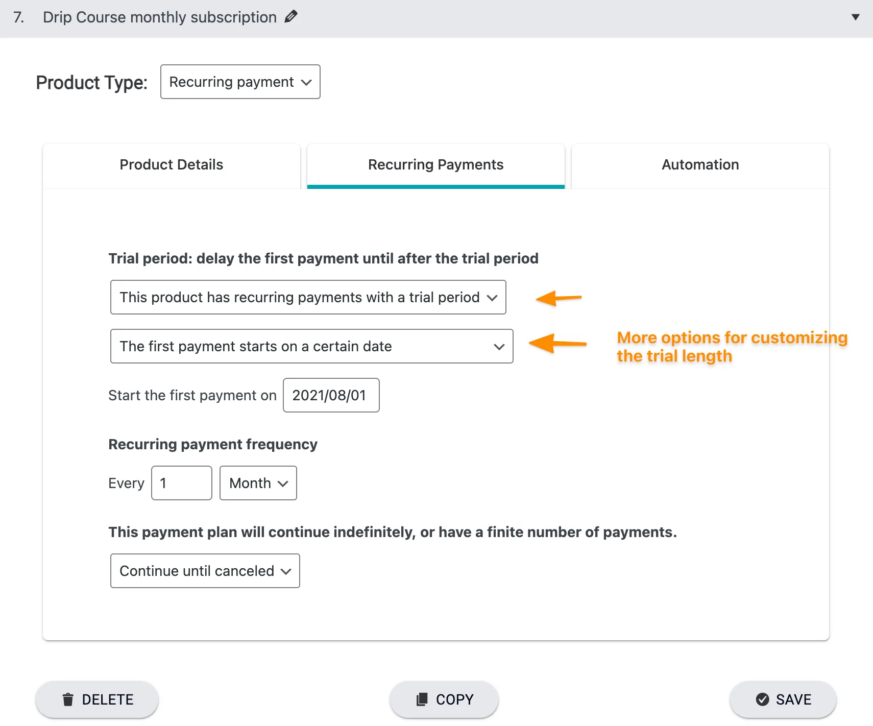Open the first payment start option dropdown

click(311, 346)
